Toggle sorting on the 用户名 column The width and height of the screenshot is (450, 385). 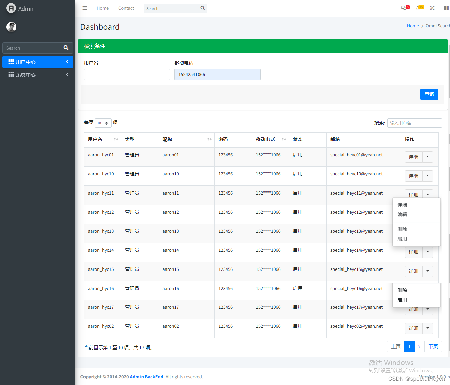click(x=116, y=139)
